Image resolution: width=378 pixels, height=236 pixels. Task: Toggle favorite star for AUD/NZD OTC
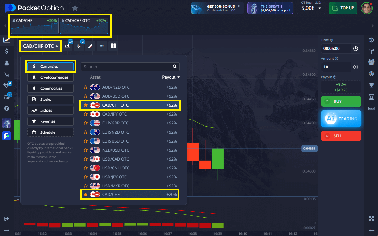point(86,87)
